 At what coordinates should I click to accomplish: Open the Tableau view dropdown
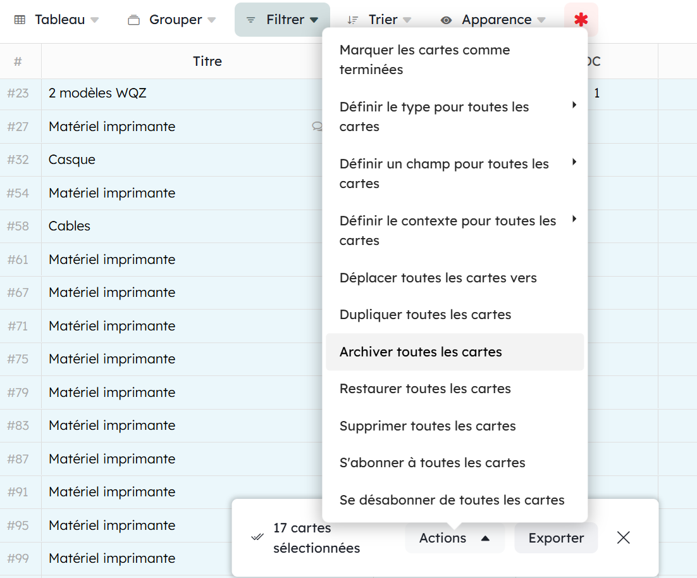(57, 20)
